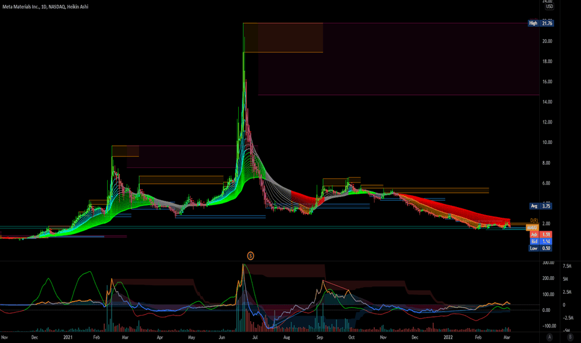Select the Low price label
The height and width of the screenshot is (343, 581).
534,248
